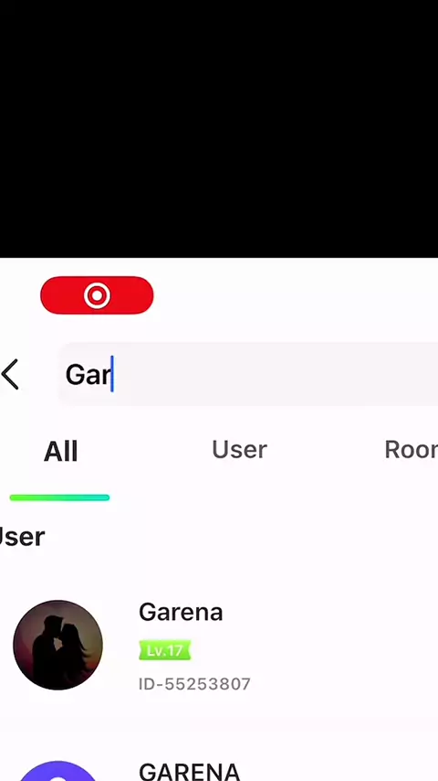Switch to the Room tab
The image size is (438, 781).
point(411,450)
